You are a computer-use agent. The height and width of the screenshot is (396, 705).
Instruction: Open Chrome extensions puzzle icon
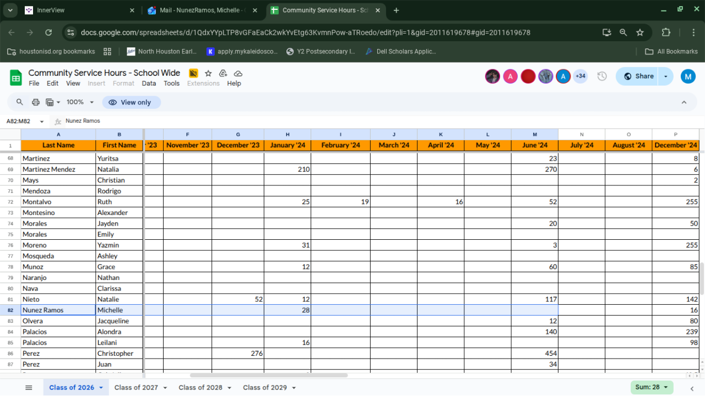(x=666, y=32)
